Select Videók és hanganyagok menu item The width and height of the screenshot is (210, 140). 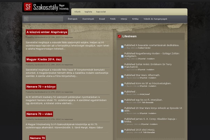click(155, 19)
